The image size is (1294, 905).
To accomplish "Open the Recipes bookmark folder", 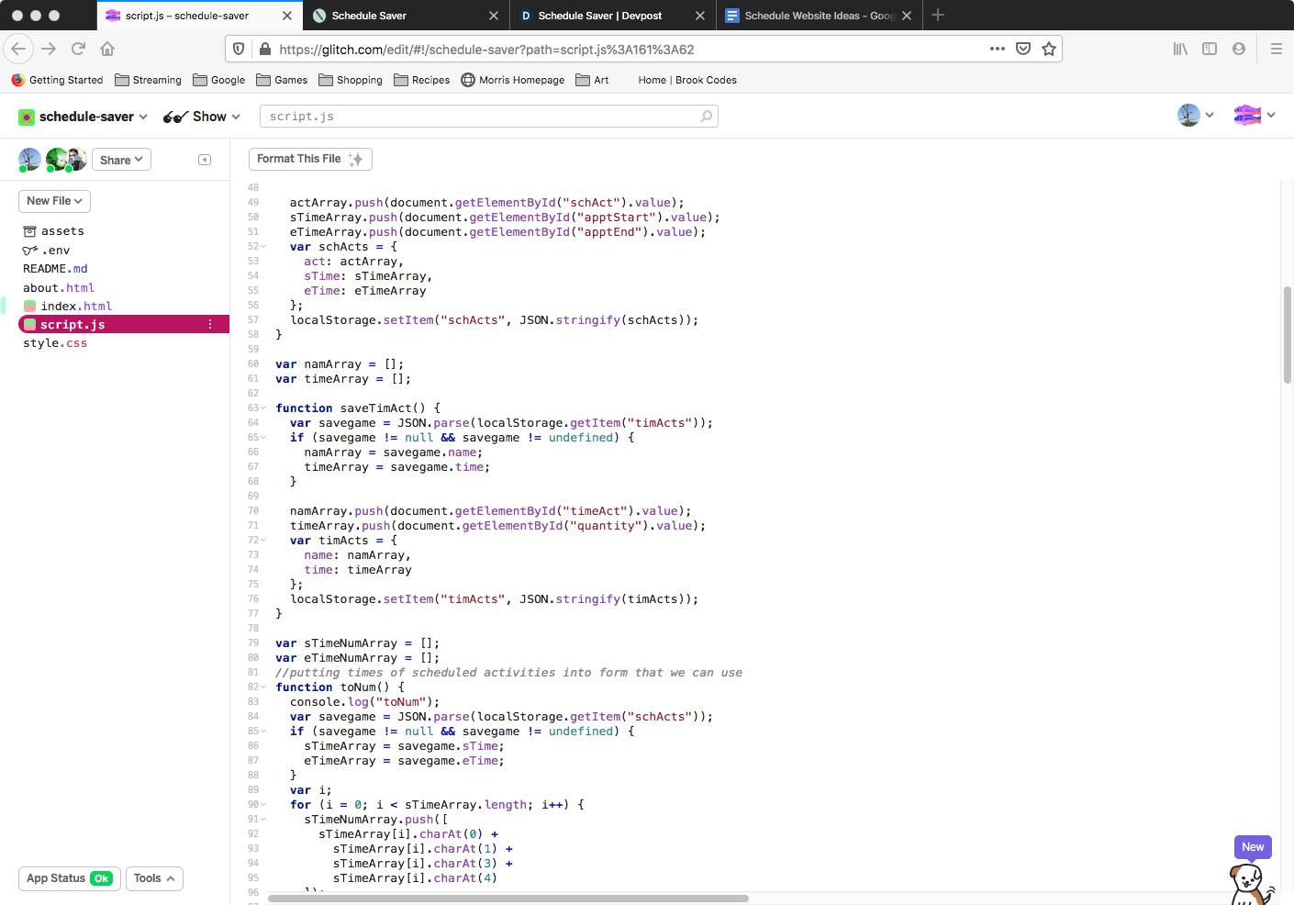I will pyautogui.click(x=422, y=80).
